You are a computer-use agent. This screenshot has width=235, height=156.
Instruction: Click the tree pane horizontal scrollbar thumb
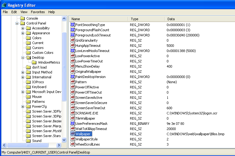[28, 145]
